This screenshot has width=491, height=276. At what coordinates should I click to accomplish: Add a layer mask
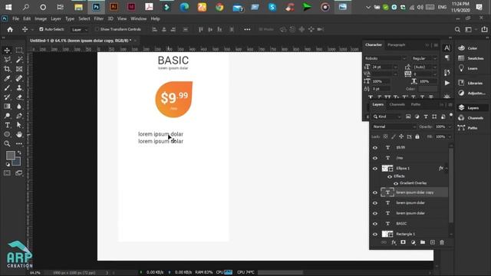403,242
